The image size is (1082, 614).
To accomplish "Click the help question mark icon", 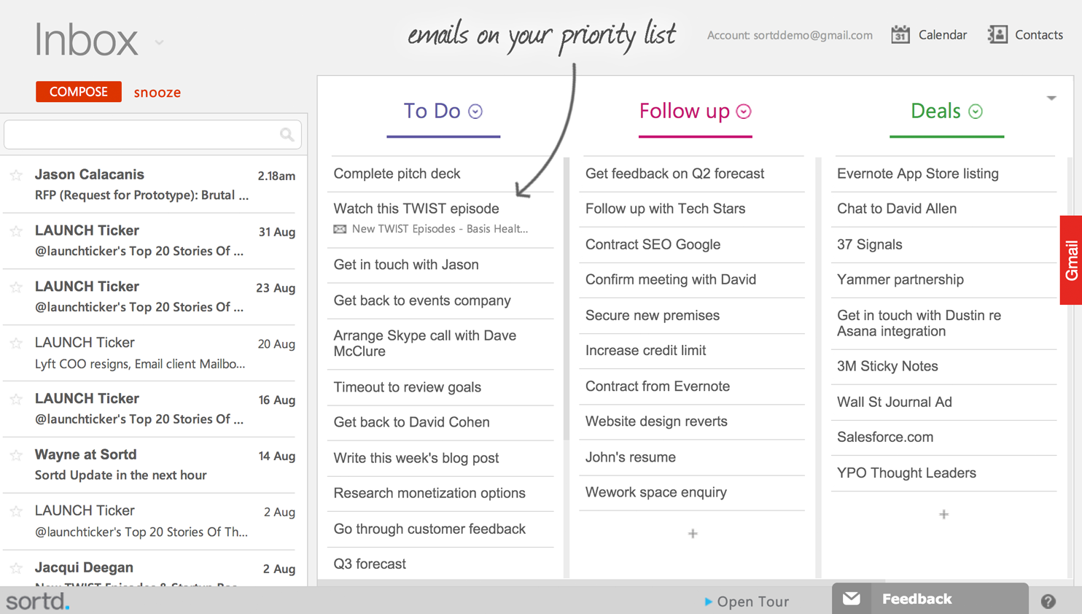I will (x=1048, y=601).
